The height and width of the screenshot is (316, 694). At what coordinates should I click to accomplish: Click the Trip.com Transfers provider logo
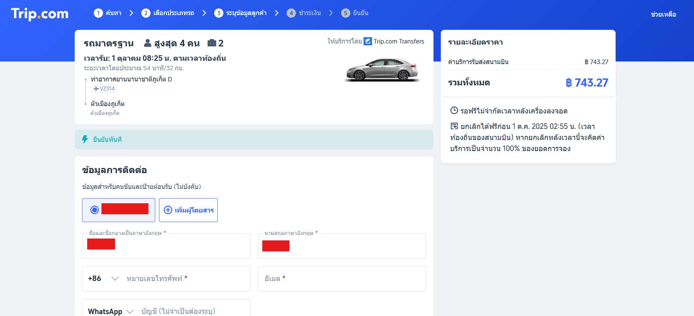368,41
